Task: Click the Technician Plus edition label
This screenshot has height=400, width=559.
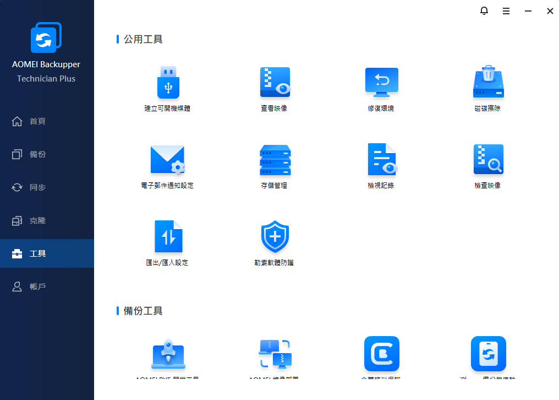Action: [46, 79]
